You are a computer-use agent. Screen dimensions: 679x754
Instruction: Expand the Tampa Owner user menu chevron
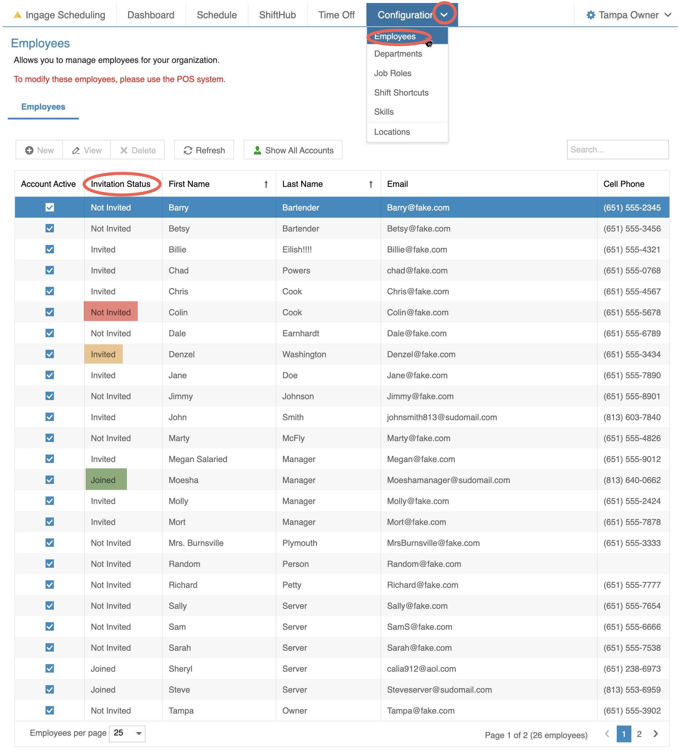click(668, 15)
